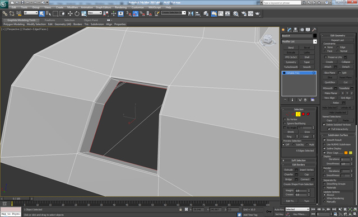This screenshot has width=358, height=217.
Task: Open the Utilities hammer panel tab
Action: point(314,30)
